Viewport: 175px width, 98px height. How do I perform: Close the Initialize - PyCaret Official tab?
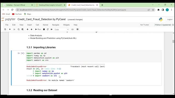pyautogui.click(x=32, y=5)
